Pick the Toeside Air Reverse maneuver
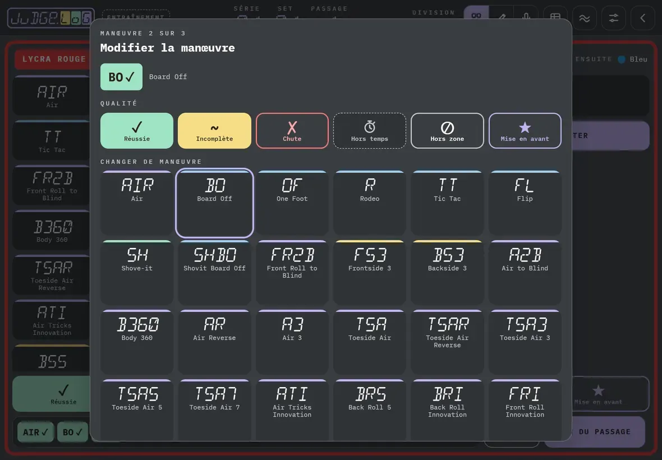This screenshot has width=662, height=460. 447,342
